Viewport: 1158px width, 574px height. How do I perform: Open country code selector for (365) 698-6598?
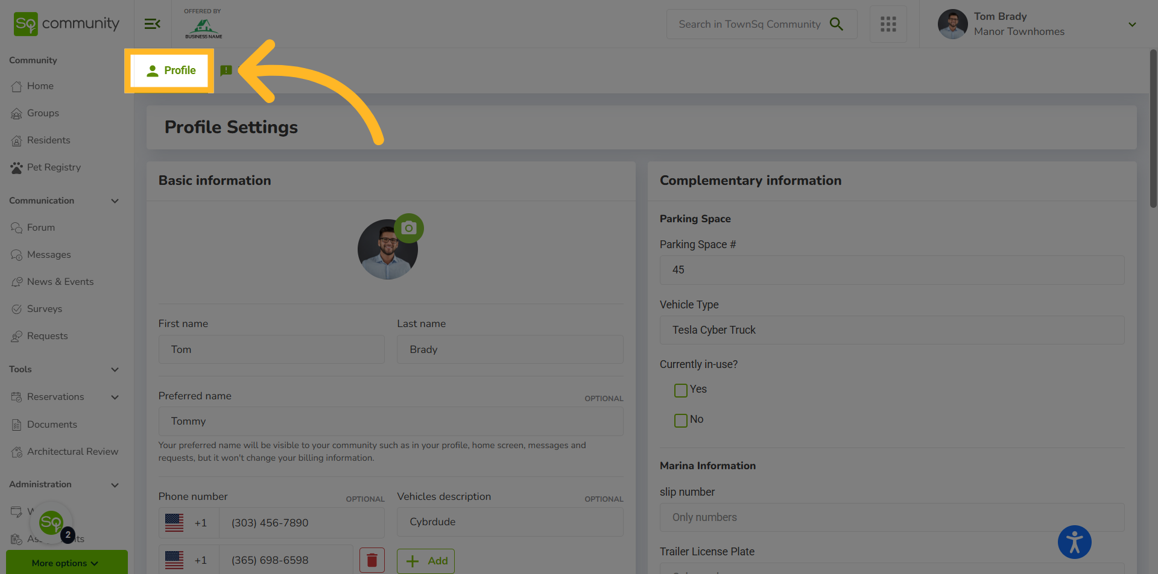pyautogui.click(x=189, y=560)
